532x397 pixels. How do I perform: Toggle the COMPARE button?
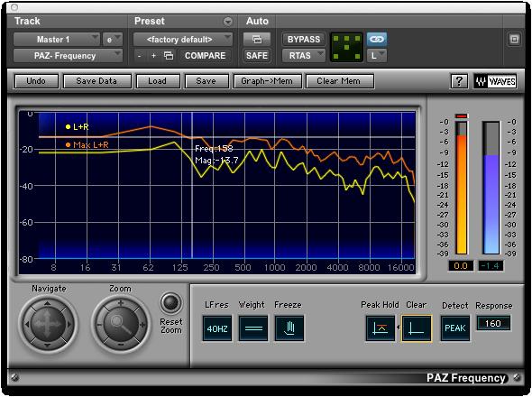tap(205, 55)
